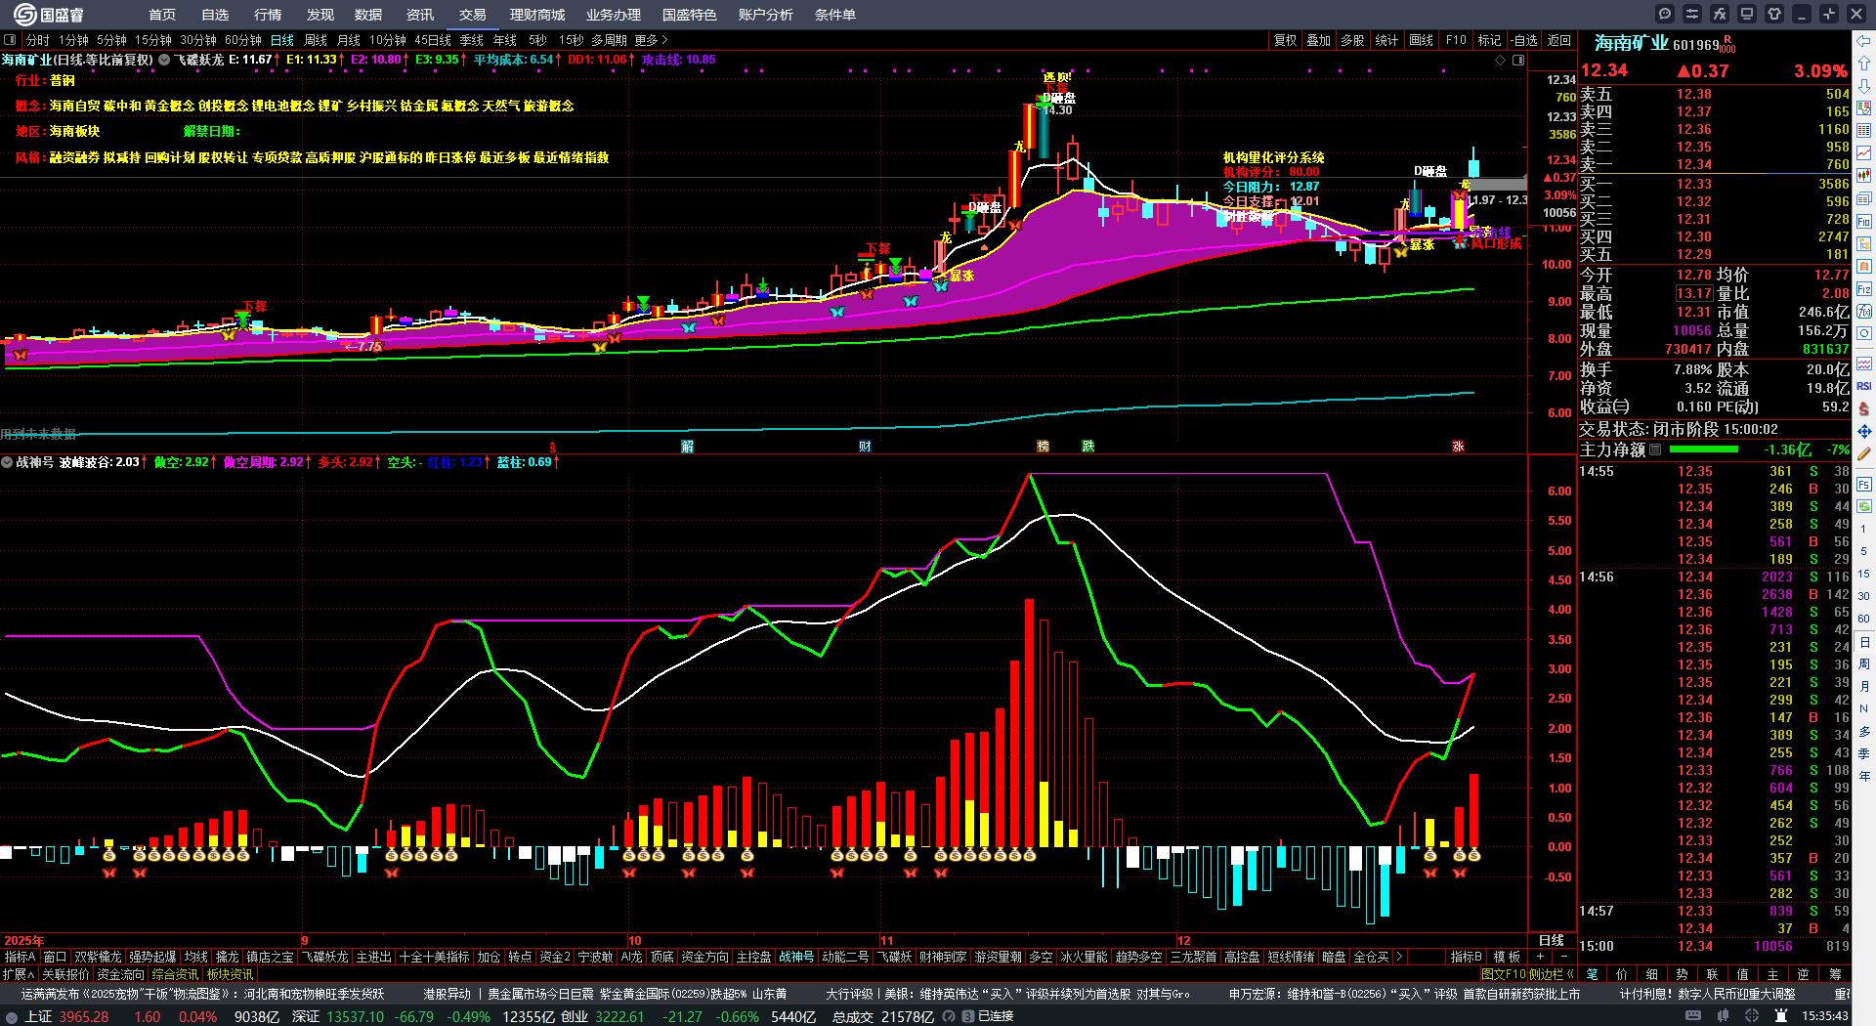Click the F10 toolbar button
Screen dimensions: 1876x1026
tap(1456, 40)
